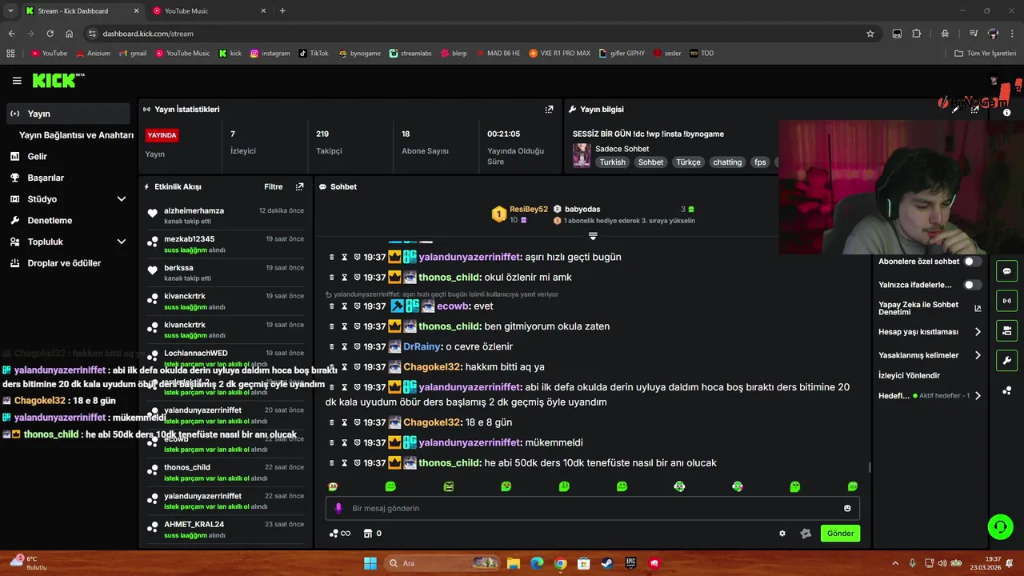Click the badge icon left of Gönder

click(806, 534)
